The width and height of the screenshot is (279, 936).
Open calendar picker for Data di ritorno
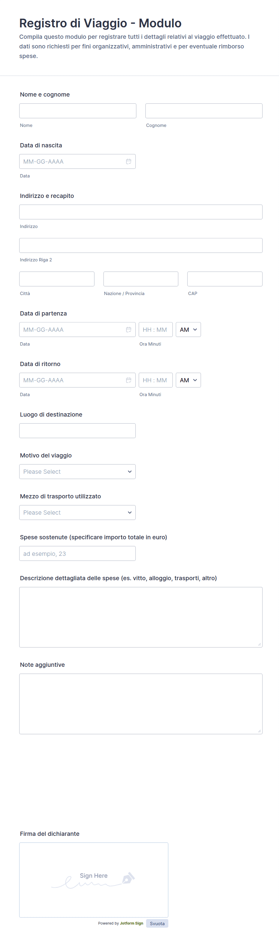click(x=128, y=380)
